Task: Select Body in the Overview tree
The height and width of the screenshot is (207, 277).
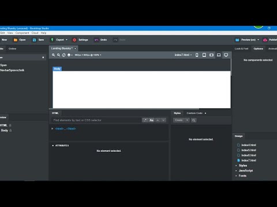Action: pyautogui.click(x=5, y=131)
